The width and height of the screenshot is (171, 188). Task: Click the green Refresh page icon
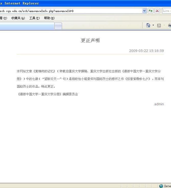pyautogui.click(x=151, y=11)
